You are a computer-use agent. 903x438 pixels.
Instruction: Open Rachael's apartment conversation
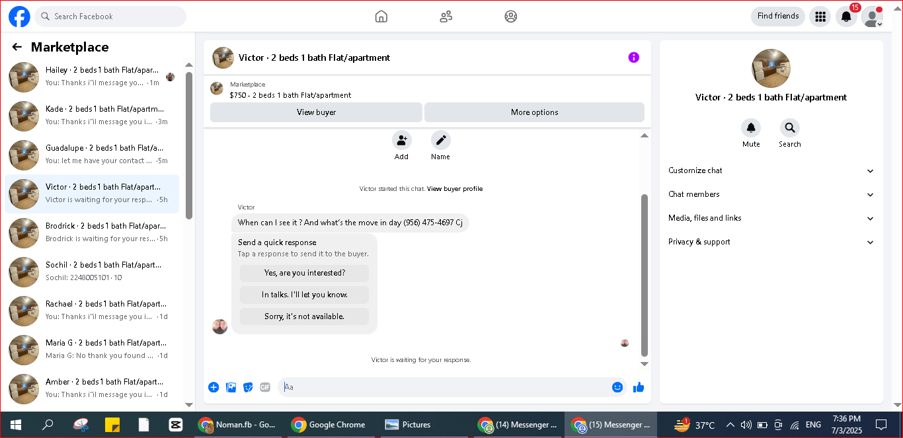pyautogui.click(x=92, y=310)
